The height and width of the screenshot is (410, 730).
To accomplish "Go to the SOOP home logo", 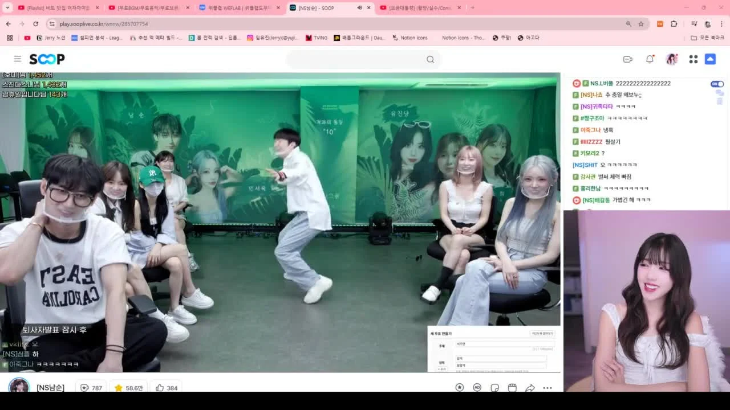I will pos(47,59).
